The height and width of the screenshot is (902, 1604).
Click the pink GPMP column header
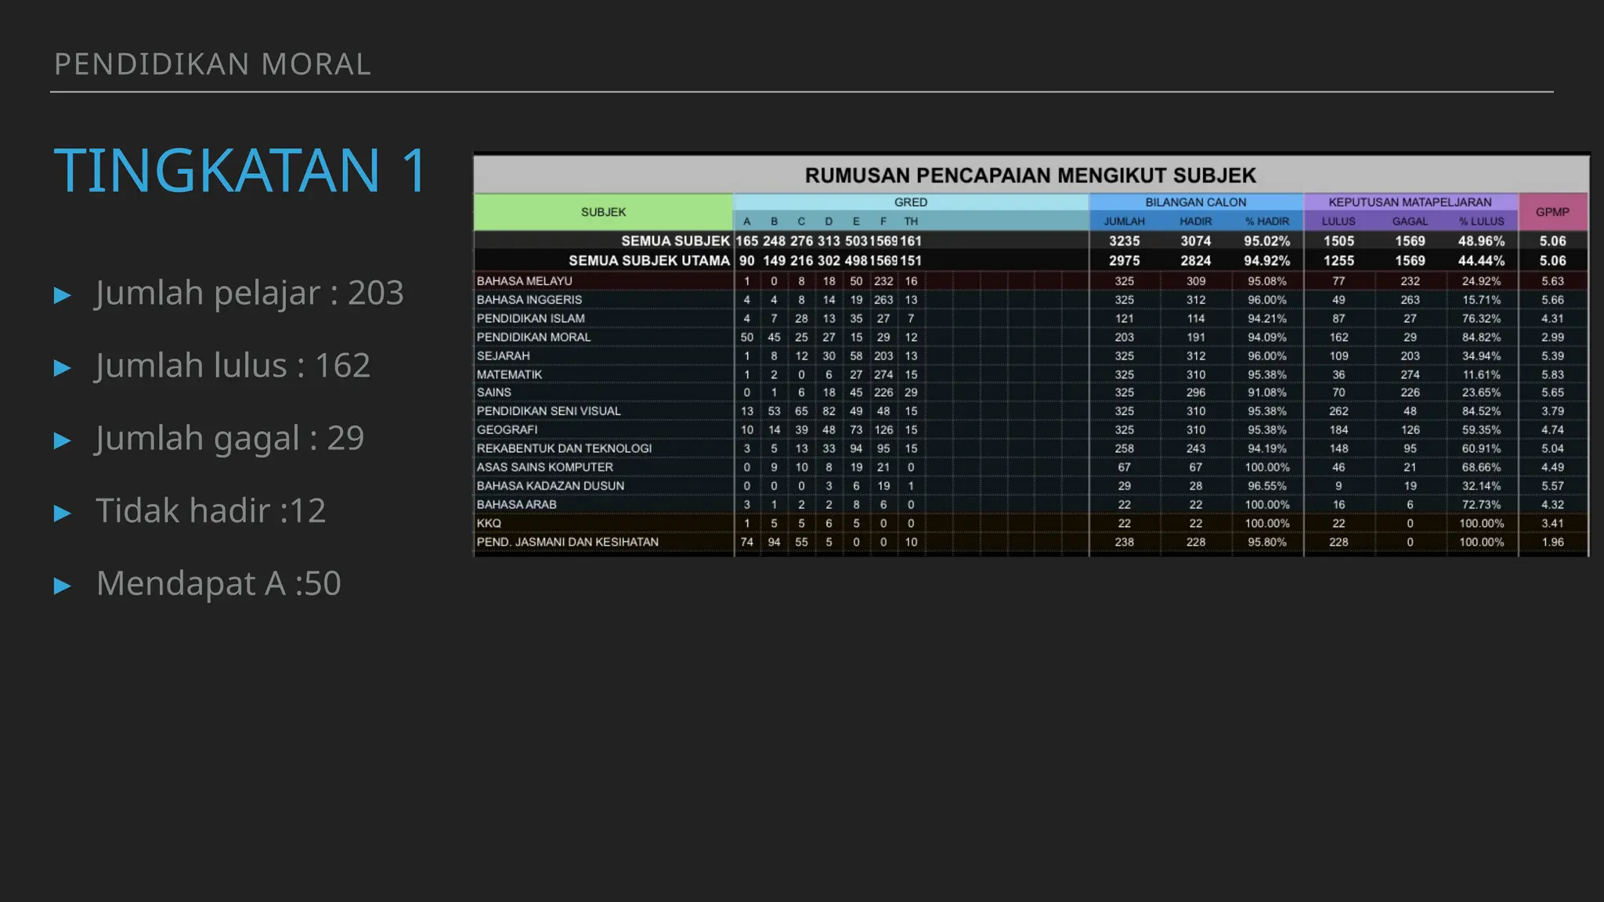(1552, 212)
